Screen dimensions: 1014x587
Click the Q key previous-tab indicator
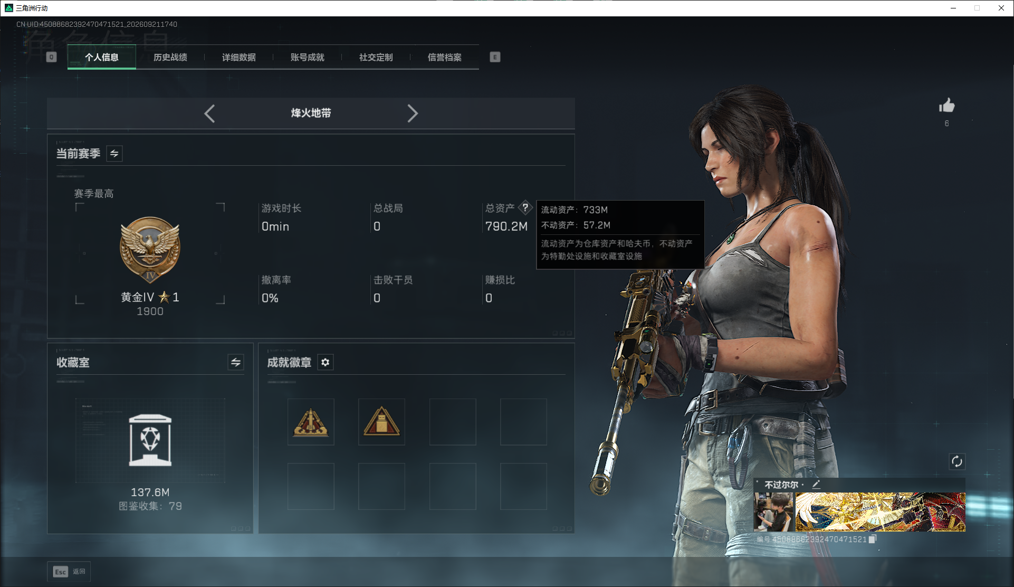(51, 57)
